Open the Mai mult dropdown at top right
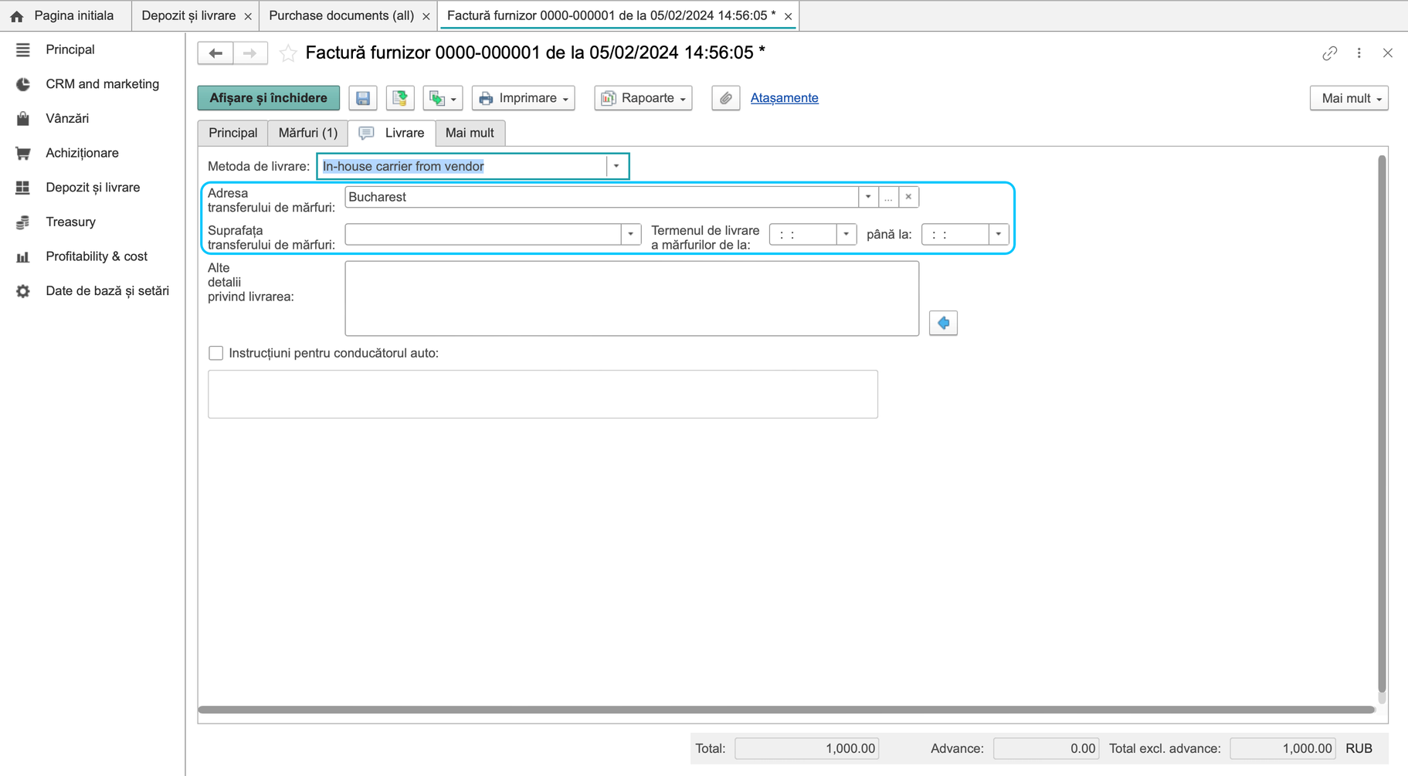The height and width of the screenshot is (776, 1408). (1349, 98)
